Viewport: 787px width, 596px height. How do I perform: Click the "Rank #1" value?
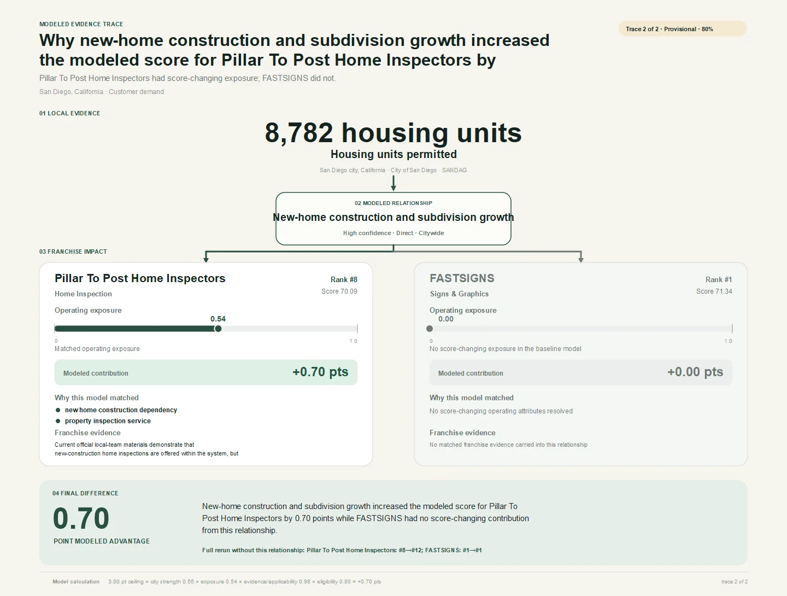tap(719, 279)
